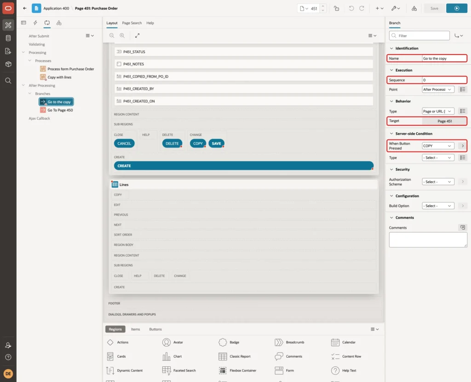
Task: Run the page with play button
Action: point(457,8)
